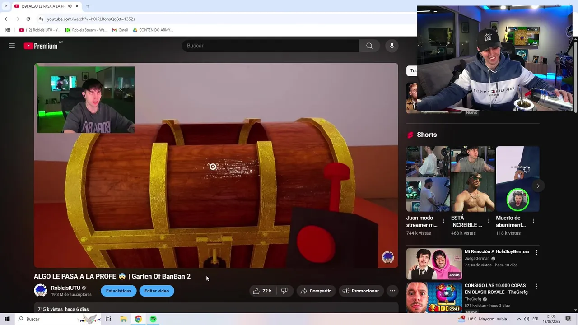Open the RobleisIUTU channel name link
This screenshot has height=325, width=578.
tap(65, 288)
